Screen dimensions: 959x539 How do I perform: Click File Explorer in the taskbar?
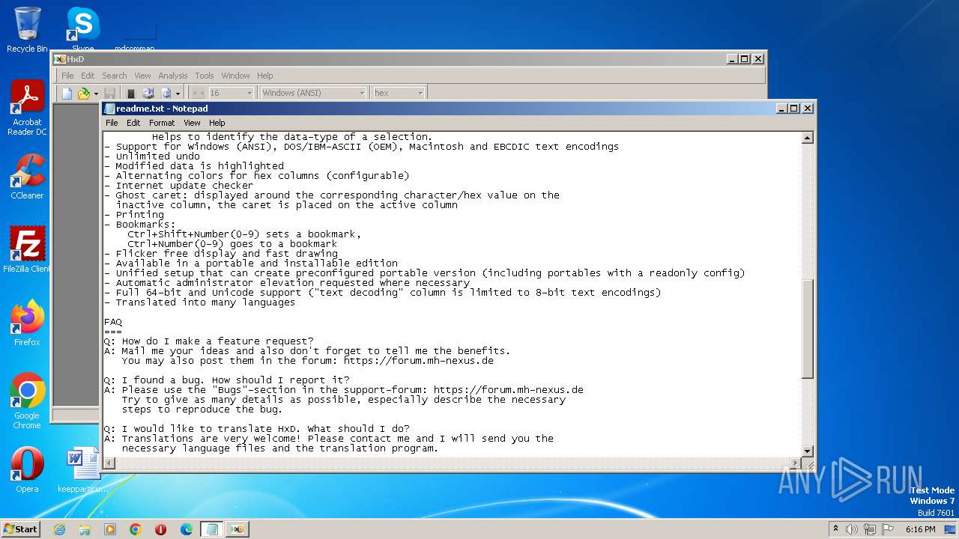[x=85, y=529]
